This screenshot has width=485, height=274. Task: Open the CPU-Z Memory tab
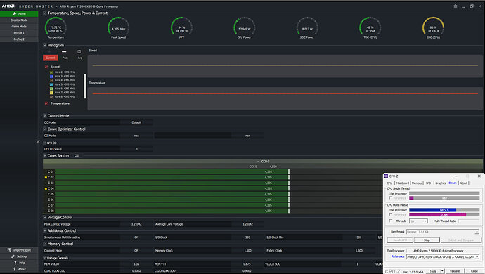[416, 183]
